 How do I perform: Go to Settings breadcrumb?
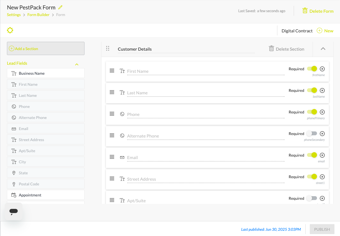click(14, 15)
